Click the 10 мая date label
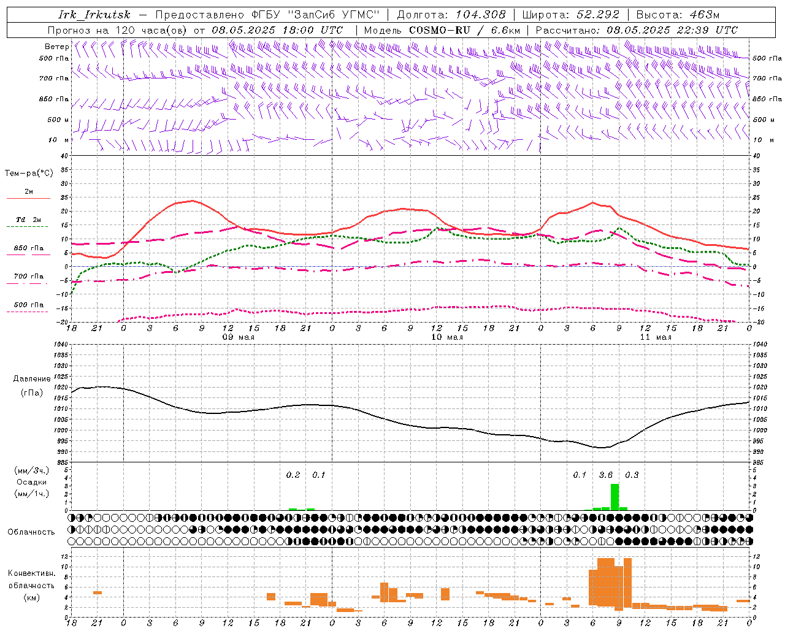Image resolution: width=785 pixels, height=628 pixels. coord(447,337)
